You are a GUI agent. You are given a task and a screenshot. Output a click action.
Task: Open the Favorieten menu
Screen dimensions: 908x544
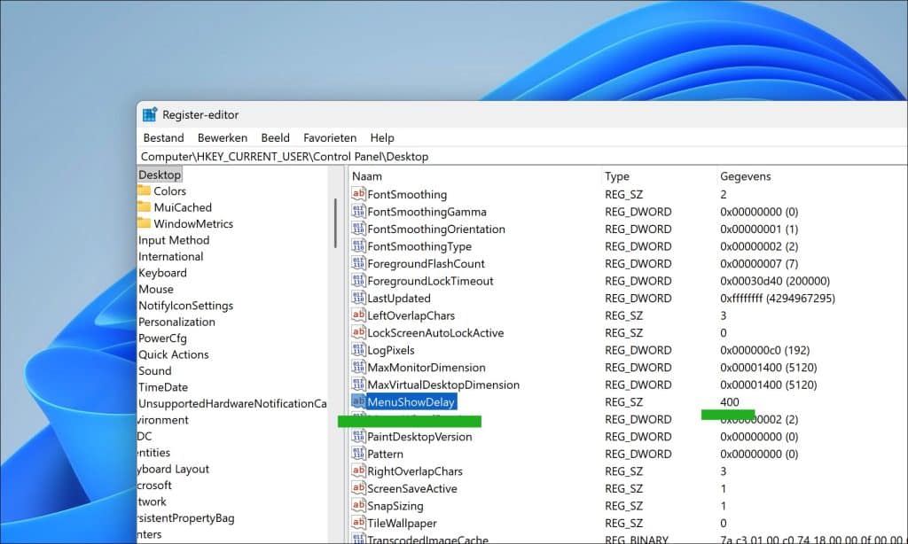coord(330,137)
